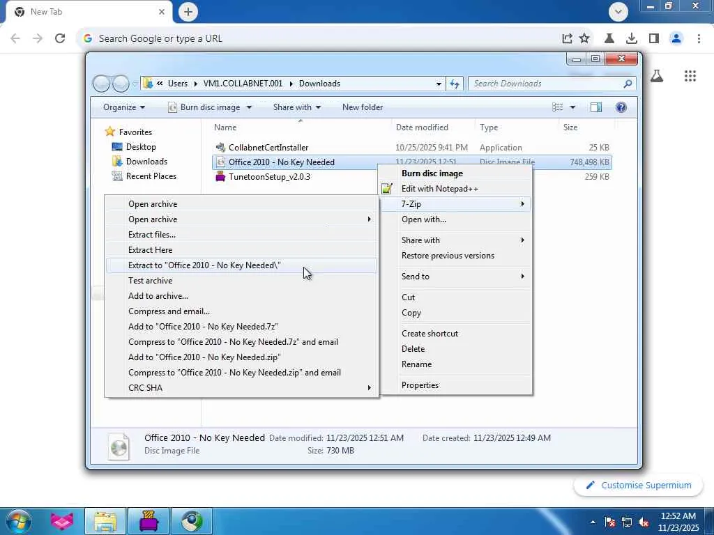Expand the Send to submenu

(x=456, y=277)
